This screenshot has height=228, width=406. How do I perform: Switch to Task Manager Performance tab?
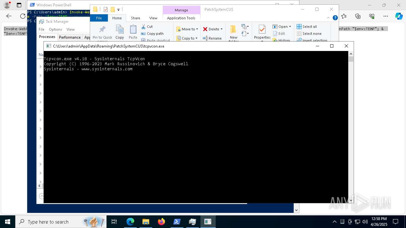point(70,37)
